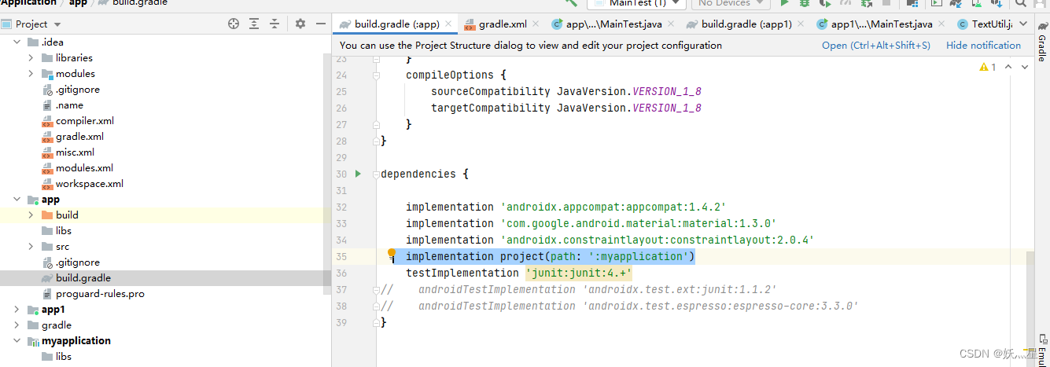1050x367 pixels.
Task: Expand the app1 module
Action: click(16, 310)
